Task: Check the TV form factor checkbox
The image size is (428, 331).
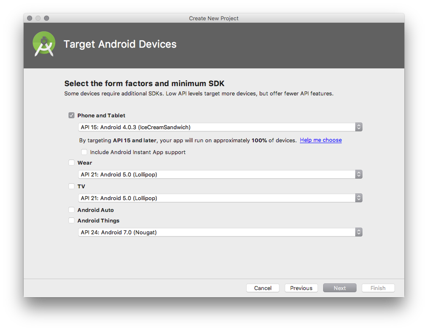Action: click(x=71, y=186)
